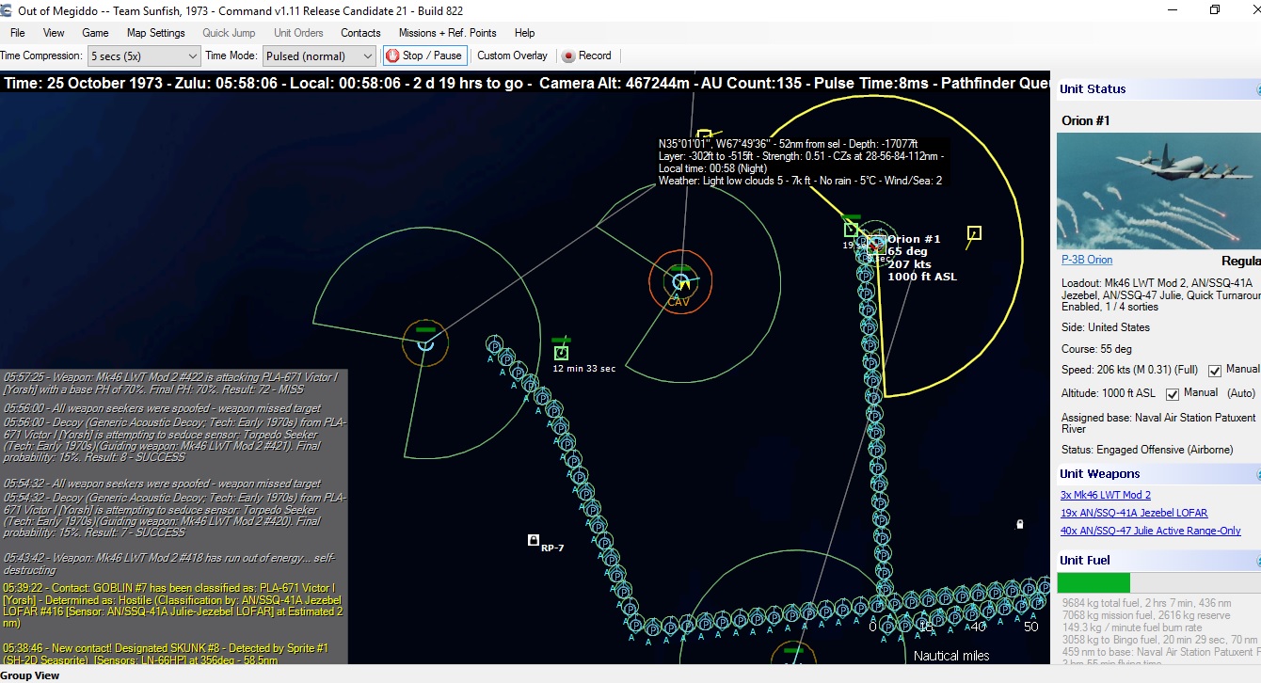Click green contact marker labeled 12 min 33 sec

pyautogui.click(x=562, y=352)
